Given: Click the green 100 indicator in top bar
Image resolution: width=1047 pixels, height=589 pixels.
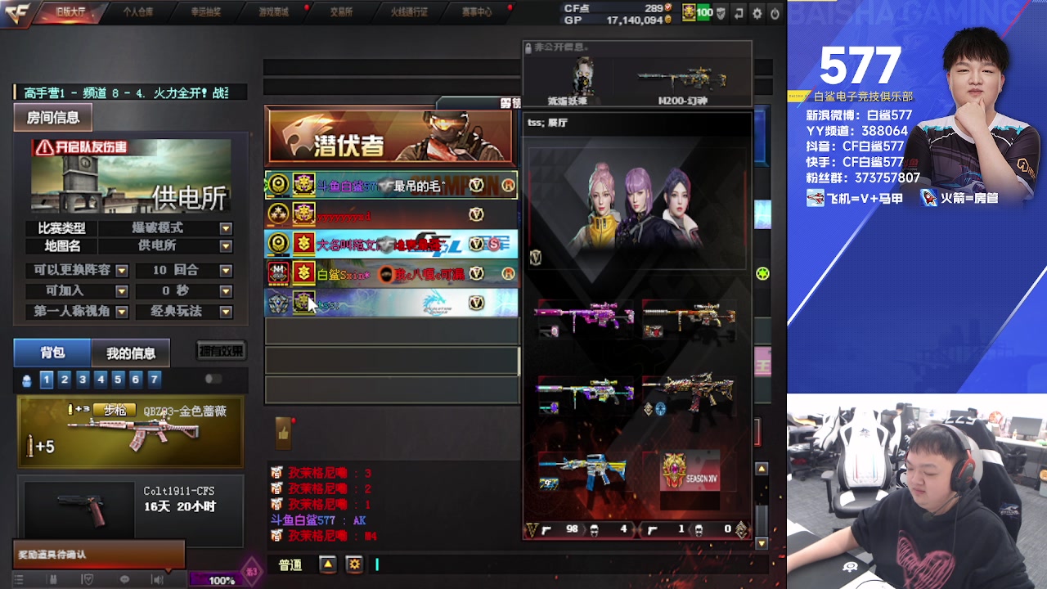Looking at the screenshot, I should point(704,13).
